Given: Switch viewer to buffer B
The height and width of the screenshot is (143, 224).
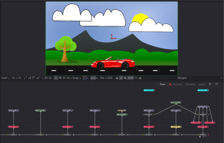Looking at the screenshot, I should [64, 78].
